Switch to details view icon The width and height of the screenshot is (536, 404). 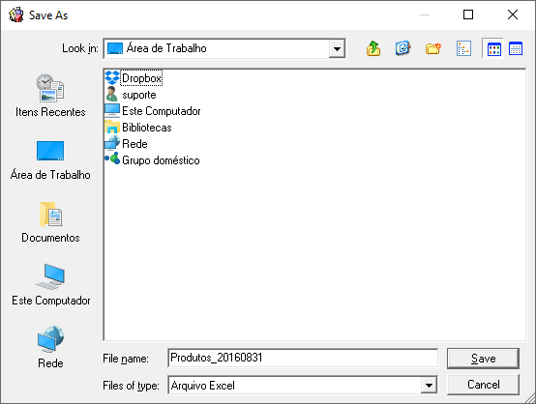[516, 48]
